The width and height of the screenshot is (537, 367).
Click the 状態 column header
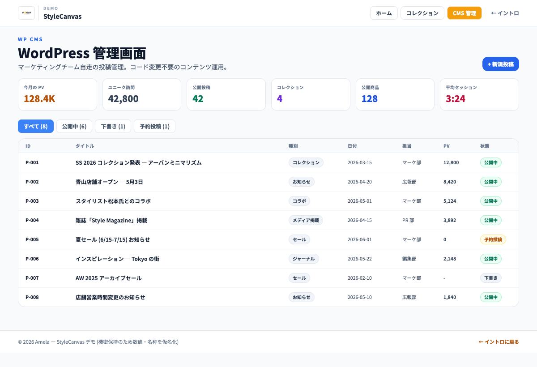click(x=485, y=146)
